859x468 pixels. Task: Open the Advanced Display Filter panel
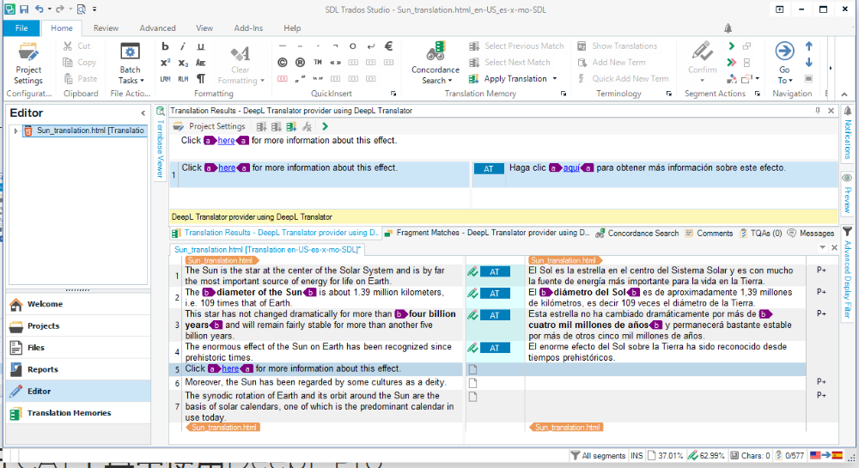tap(848, 272)
